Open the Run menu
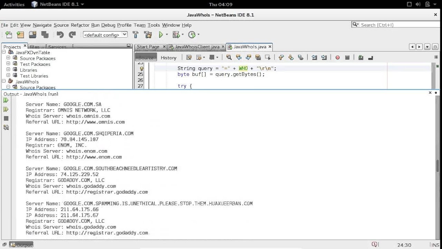The image size is (442, 249). click(x=95, y=25)
